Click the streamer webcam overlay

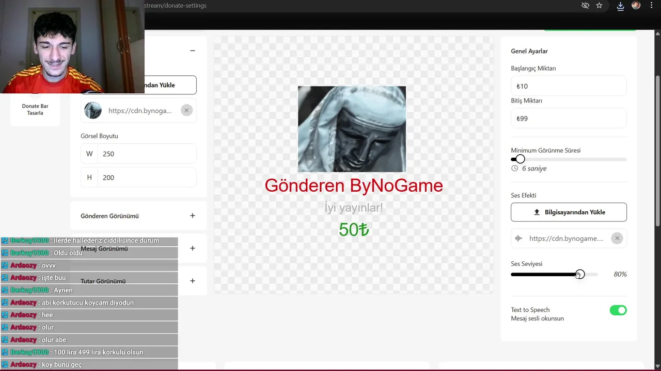(72, 46)
